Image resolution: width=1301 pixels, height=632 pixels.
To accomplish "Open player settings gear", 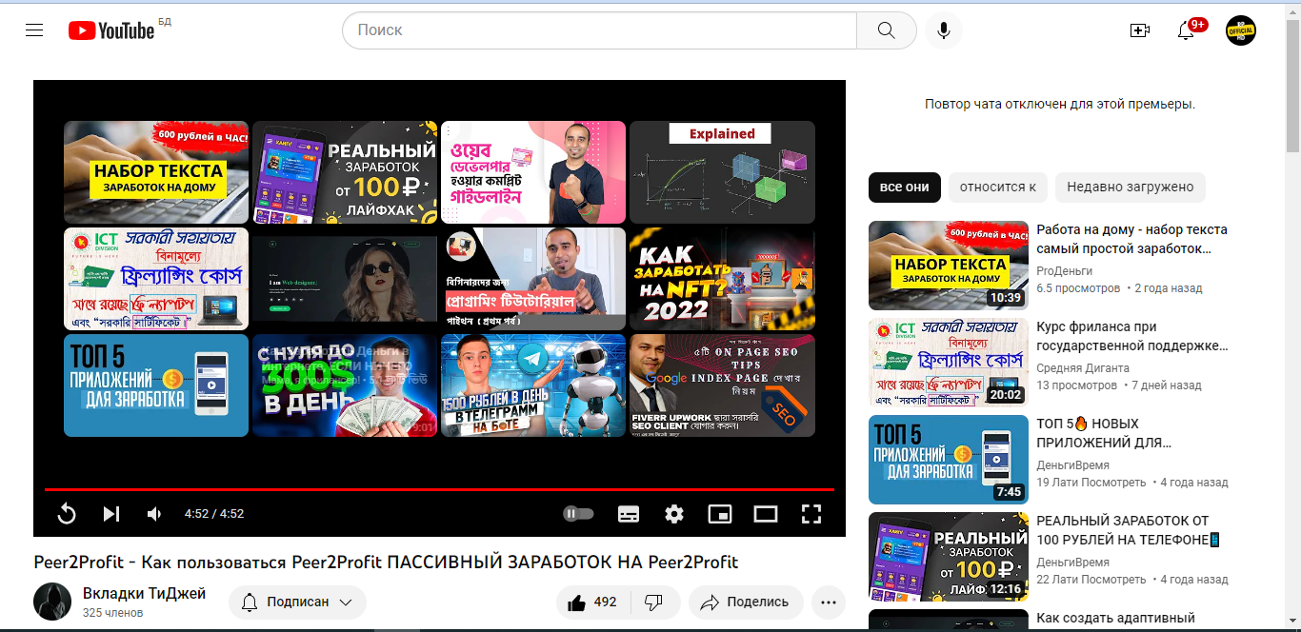I will point(674,514).
